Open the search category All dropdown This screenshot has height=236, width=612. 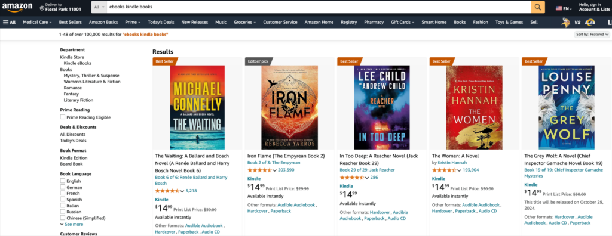(x=100, y=7)
